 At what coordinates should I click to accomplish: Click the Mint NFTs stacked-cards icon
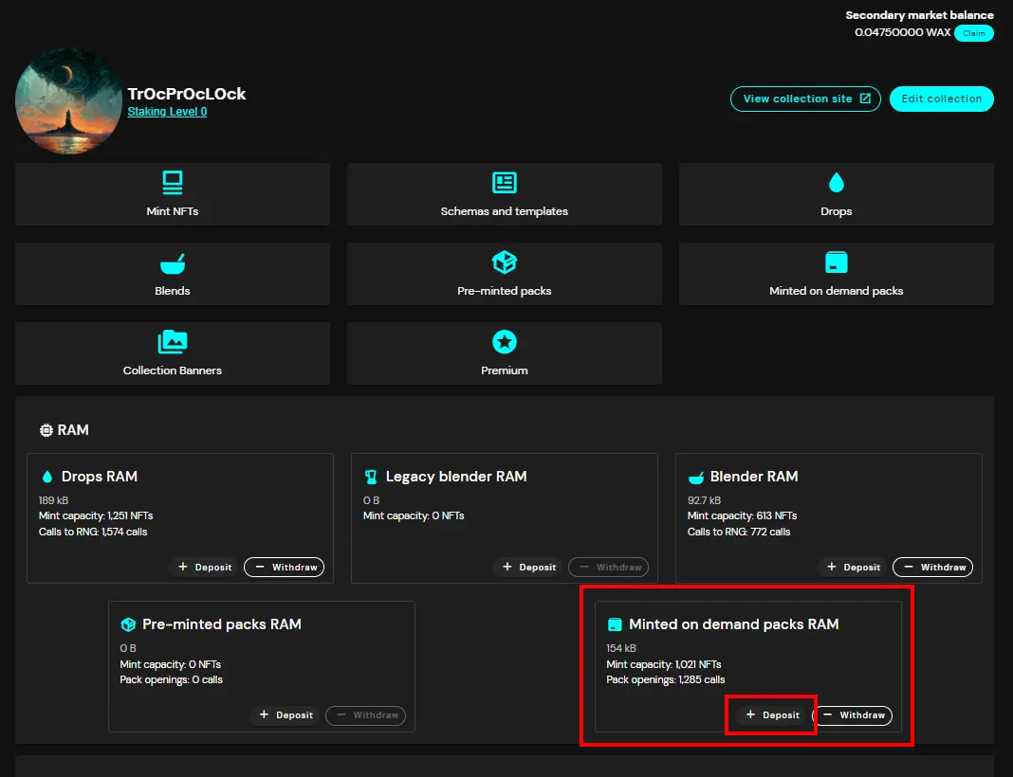pyautogui.click(x=173, y=183)
